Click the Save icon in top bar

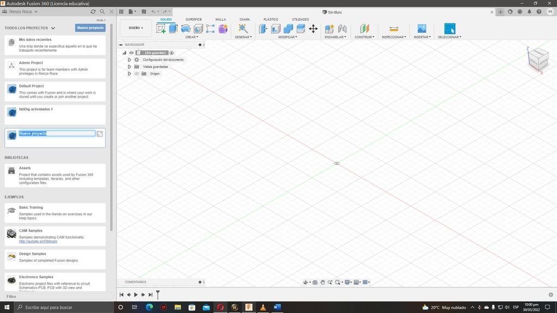pyautogui.click(x=144, y=12)
